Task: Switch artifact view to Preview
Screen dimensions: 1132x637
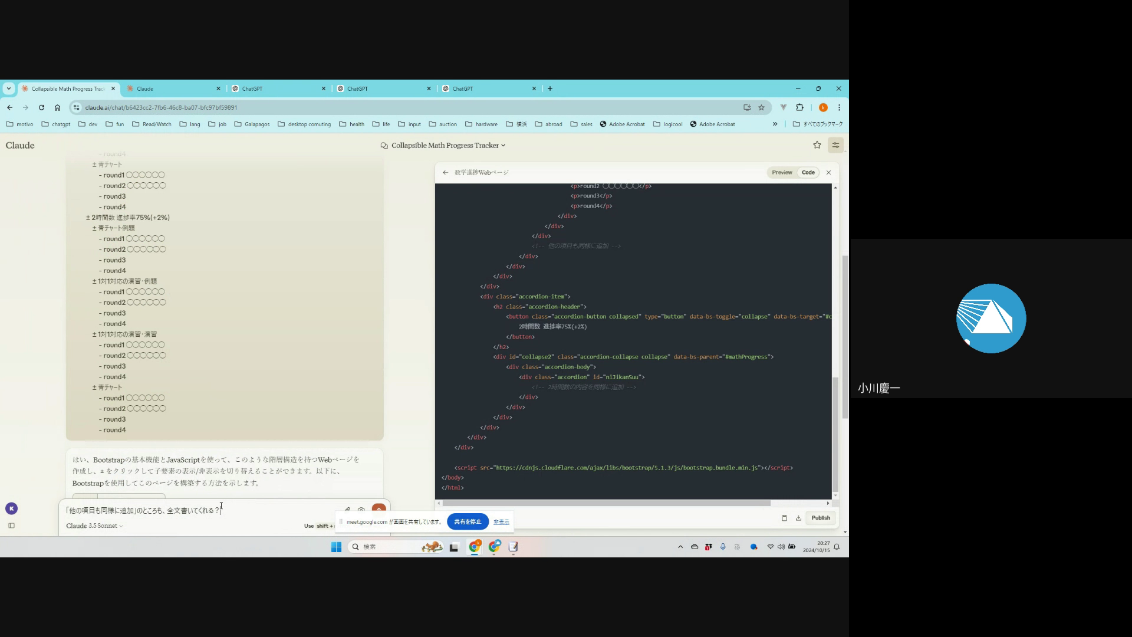Action: (x=782, y=173)
